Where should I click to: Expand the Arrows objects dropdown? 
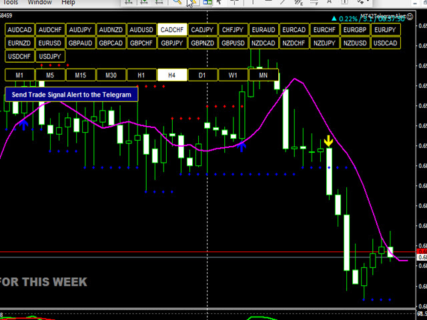[x=368, y=1]
